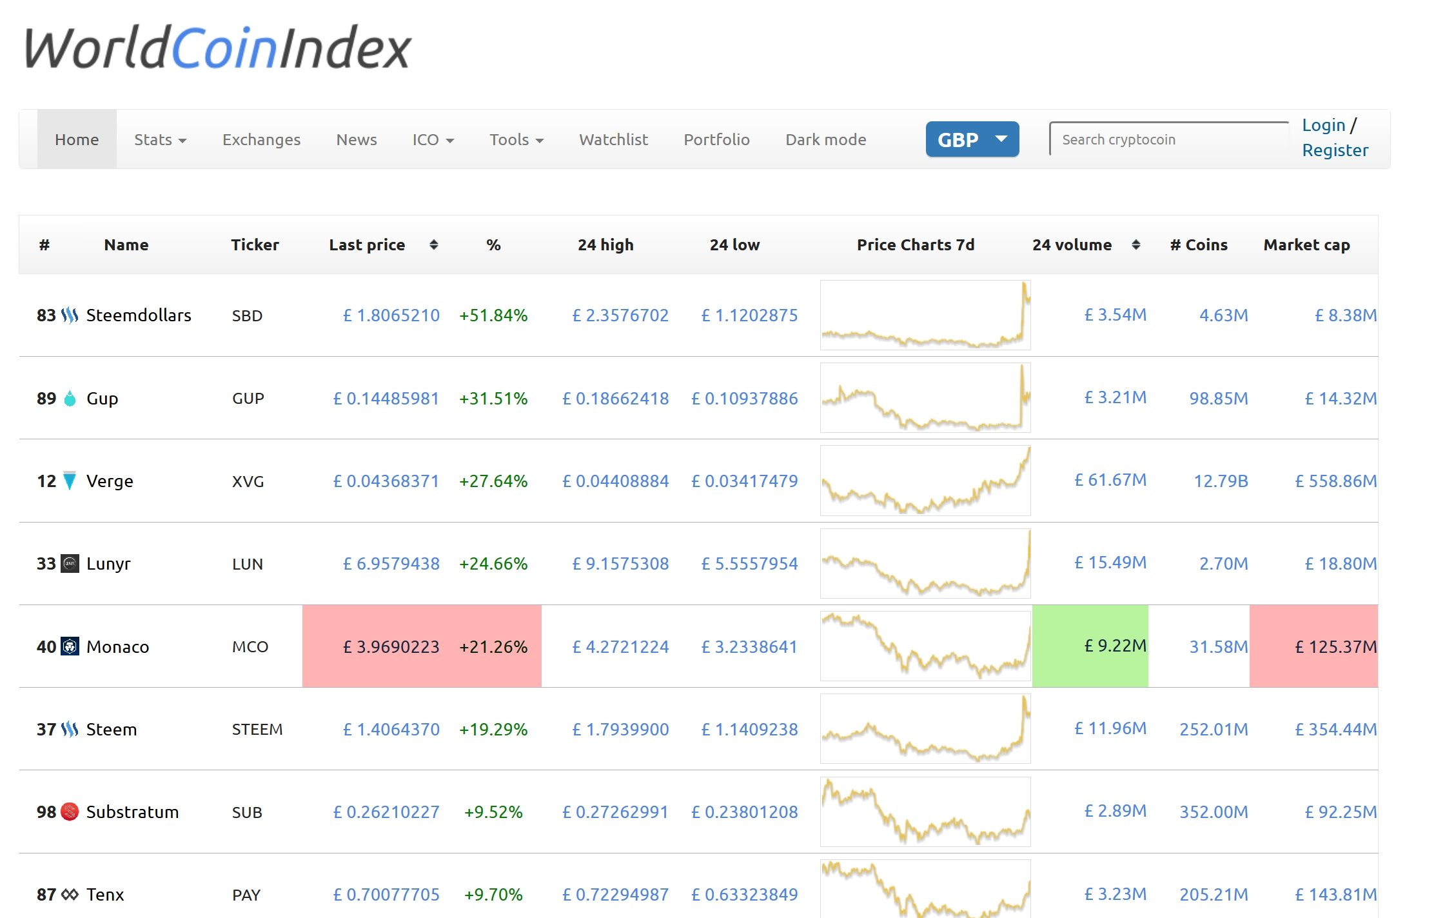The width and height of the screenshot is (1445, 918).
Task: Open the Stats dropdown menu
Action: click(160, 139)
